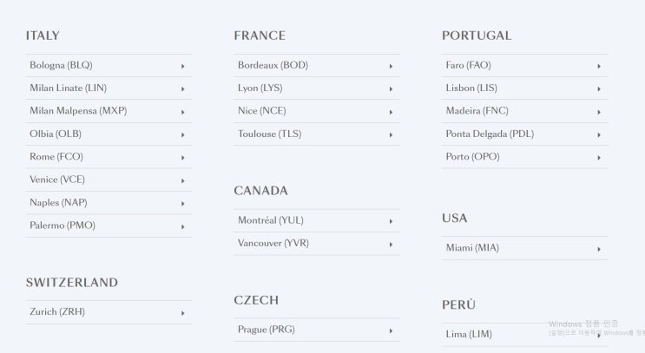Image resolution: width=645 pixels, height=353 pixels.
Task: Click the arrow icon next to Bologna (BLQ)
Action: point(182,66)
